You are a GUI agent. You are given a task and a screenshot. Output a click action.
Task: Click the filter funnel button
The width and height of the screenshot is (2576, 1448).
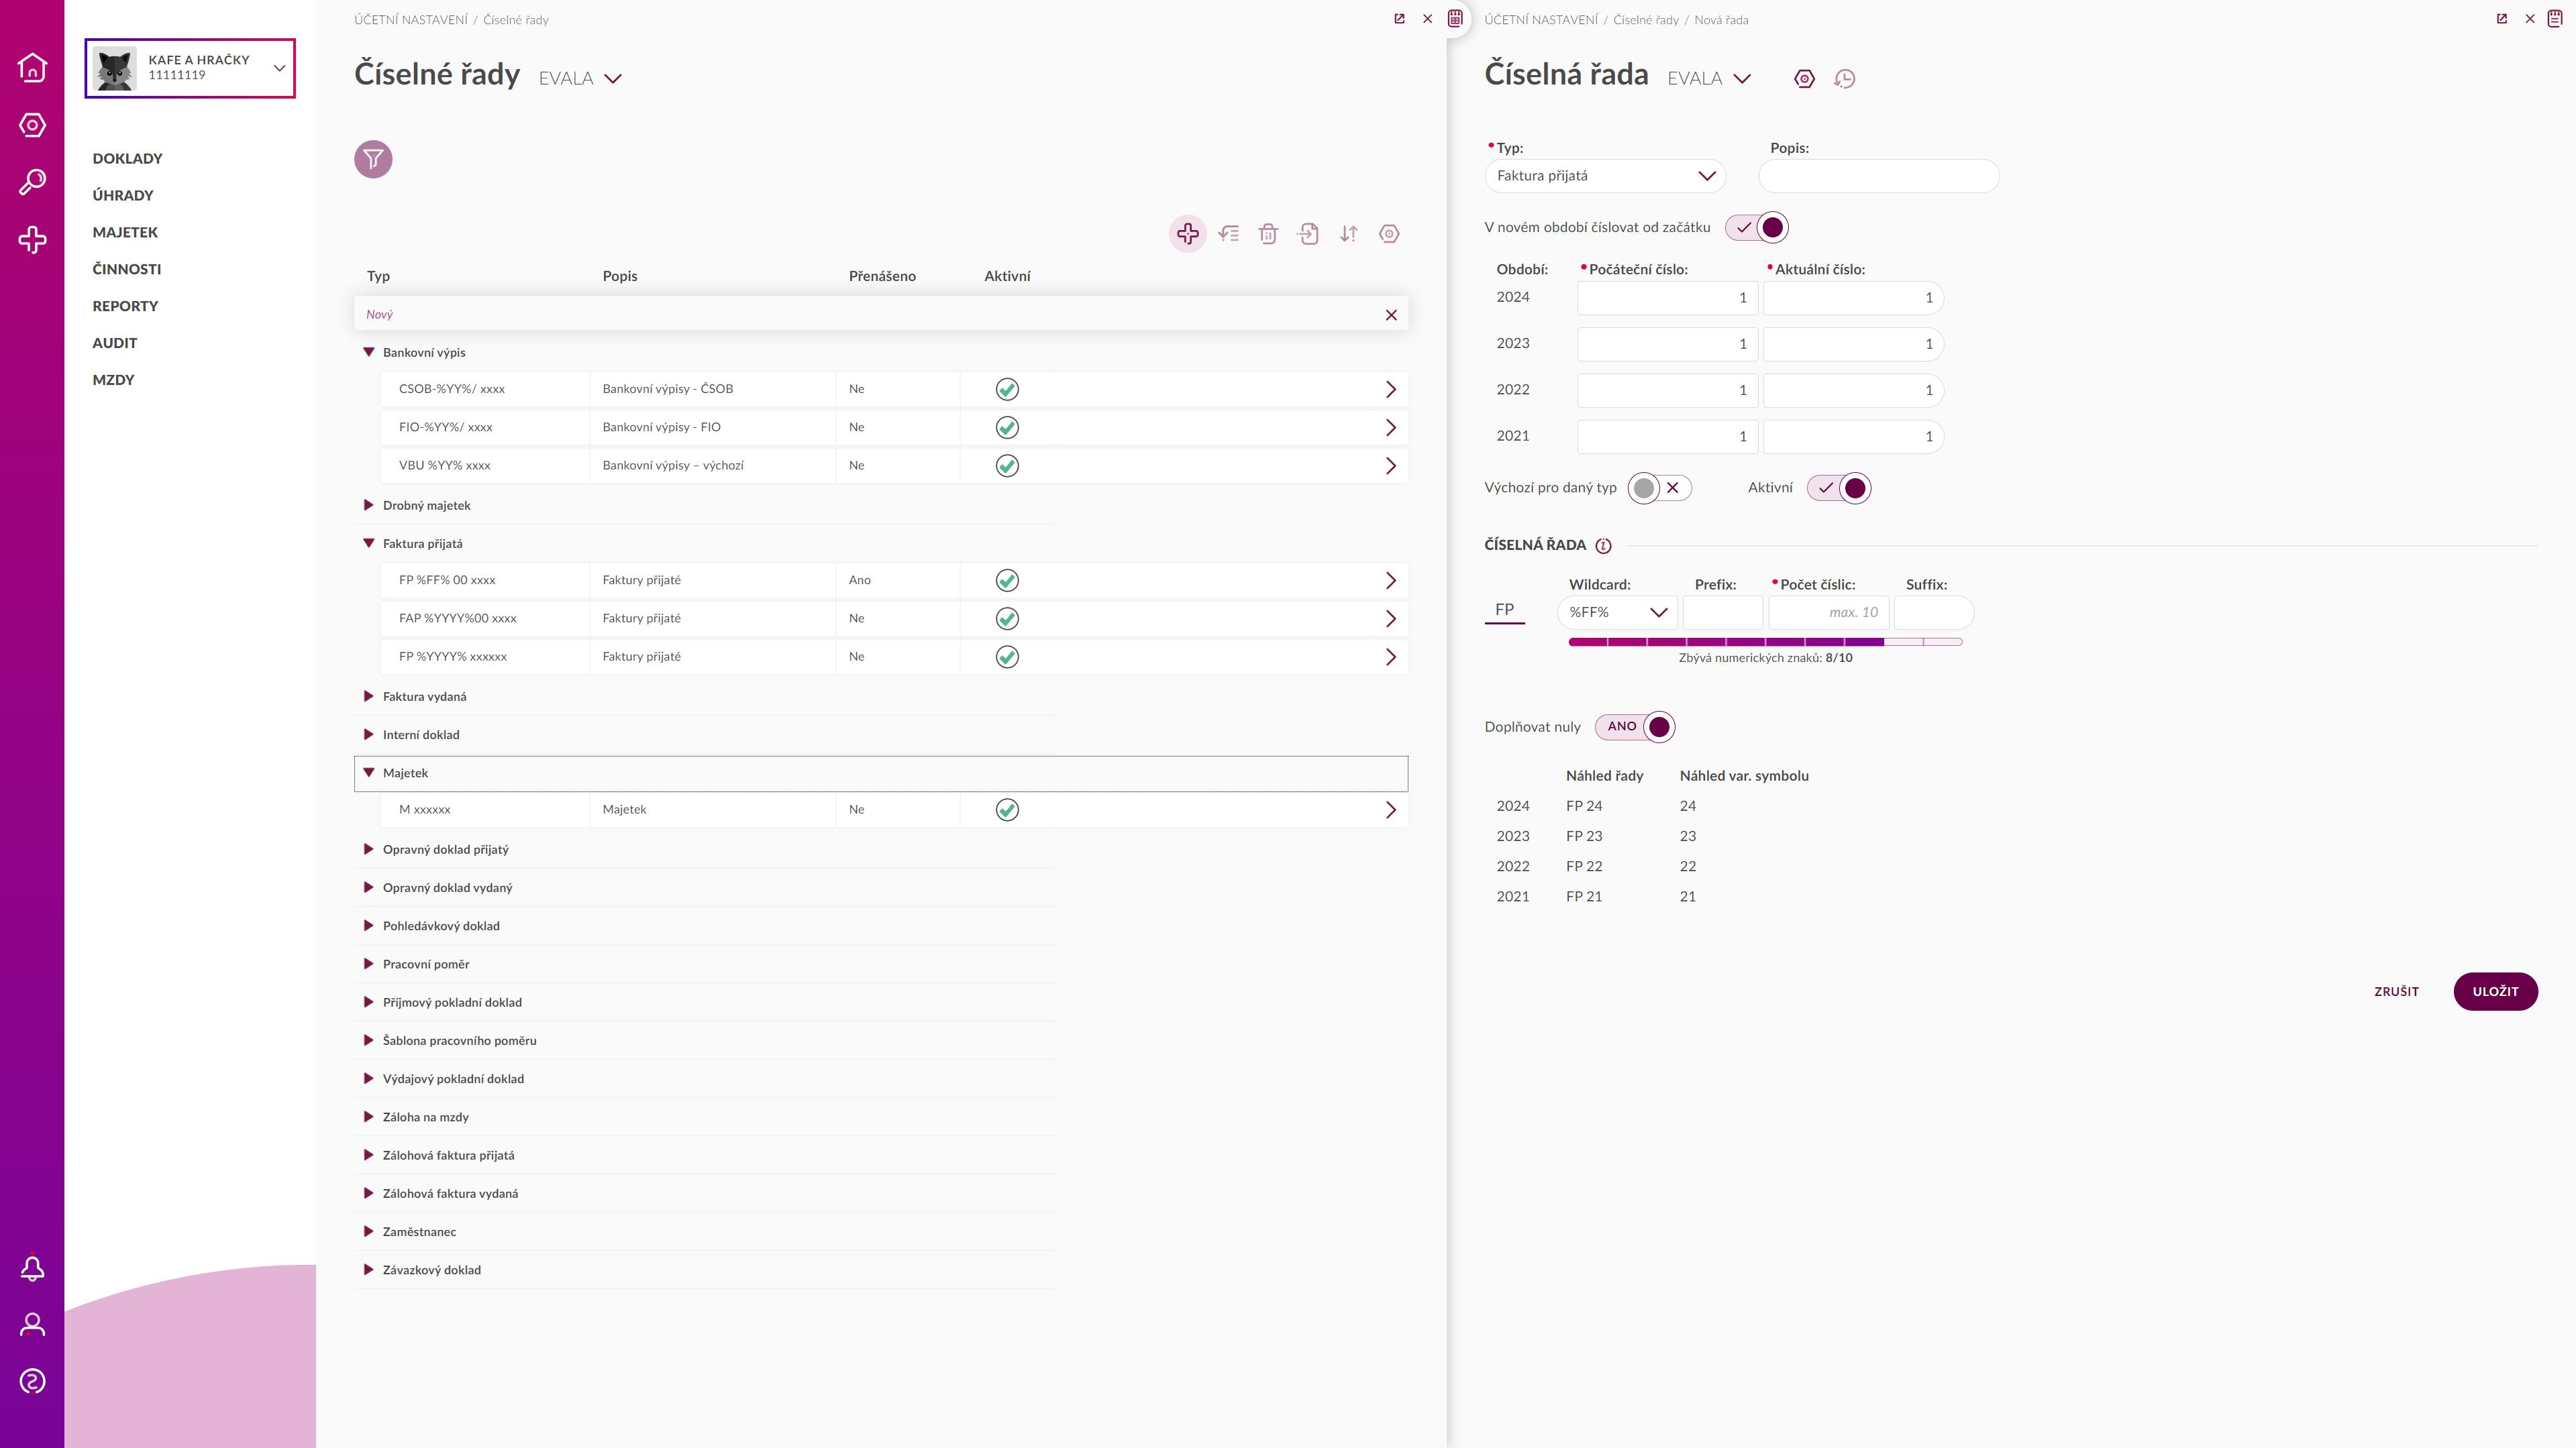pos(373,159)
